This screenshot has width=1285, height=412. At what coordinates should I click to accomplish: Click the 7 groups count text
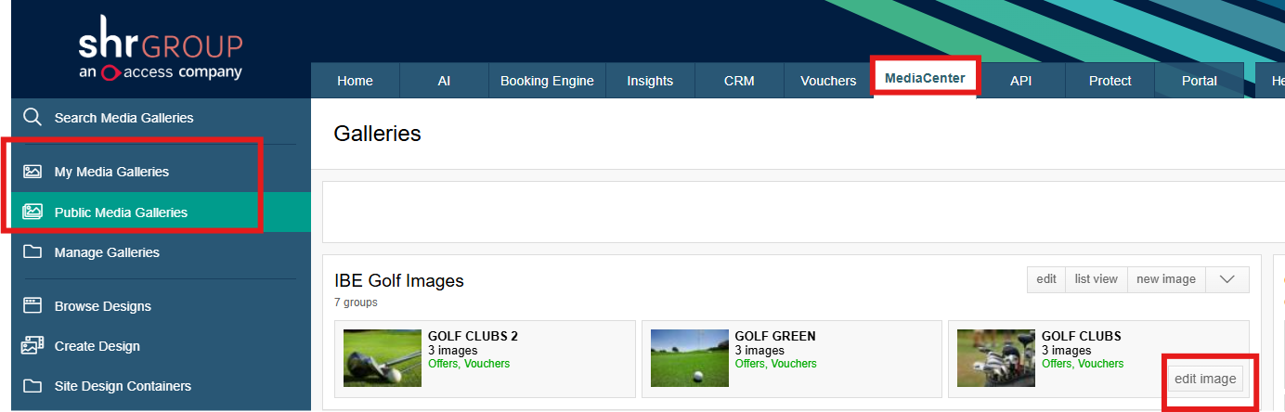click(x=356, y=303)
